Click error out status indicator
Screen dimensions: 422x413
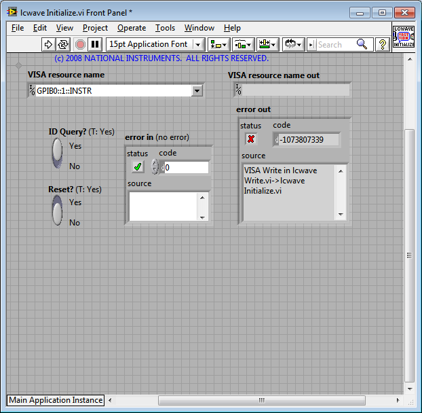pyautogui.click(x=251, y=139)
